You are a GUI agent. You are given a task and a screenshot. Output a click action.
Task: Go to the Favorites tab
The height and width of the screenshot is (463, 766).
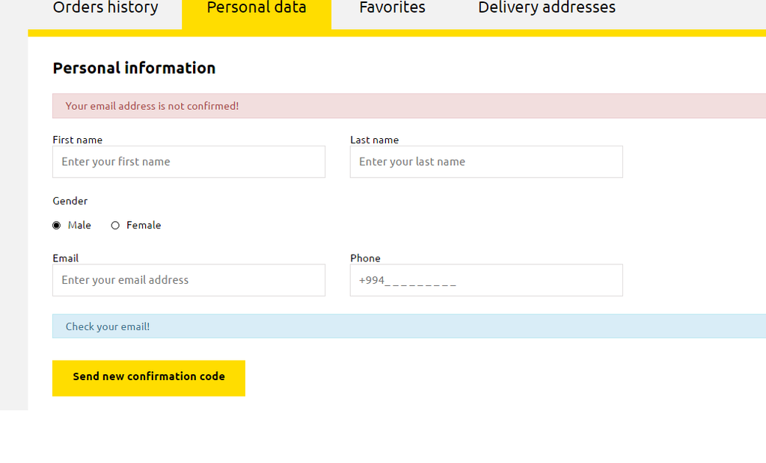(x=392, y=8)
